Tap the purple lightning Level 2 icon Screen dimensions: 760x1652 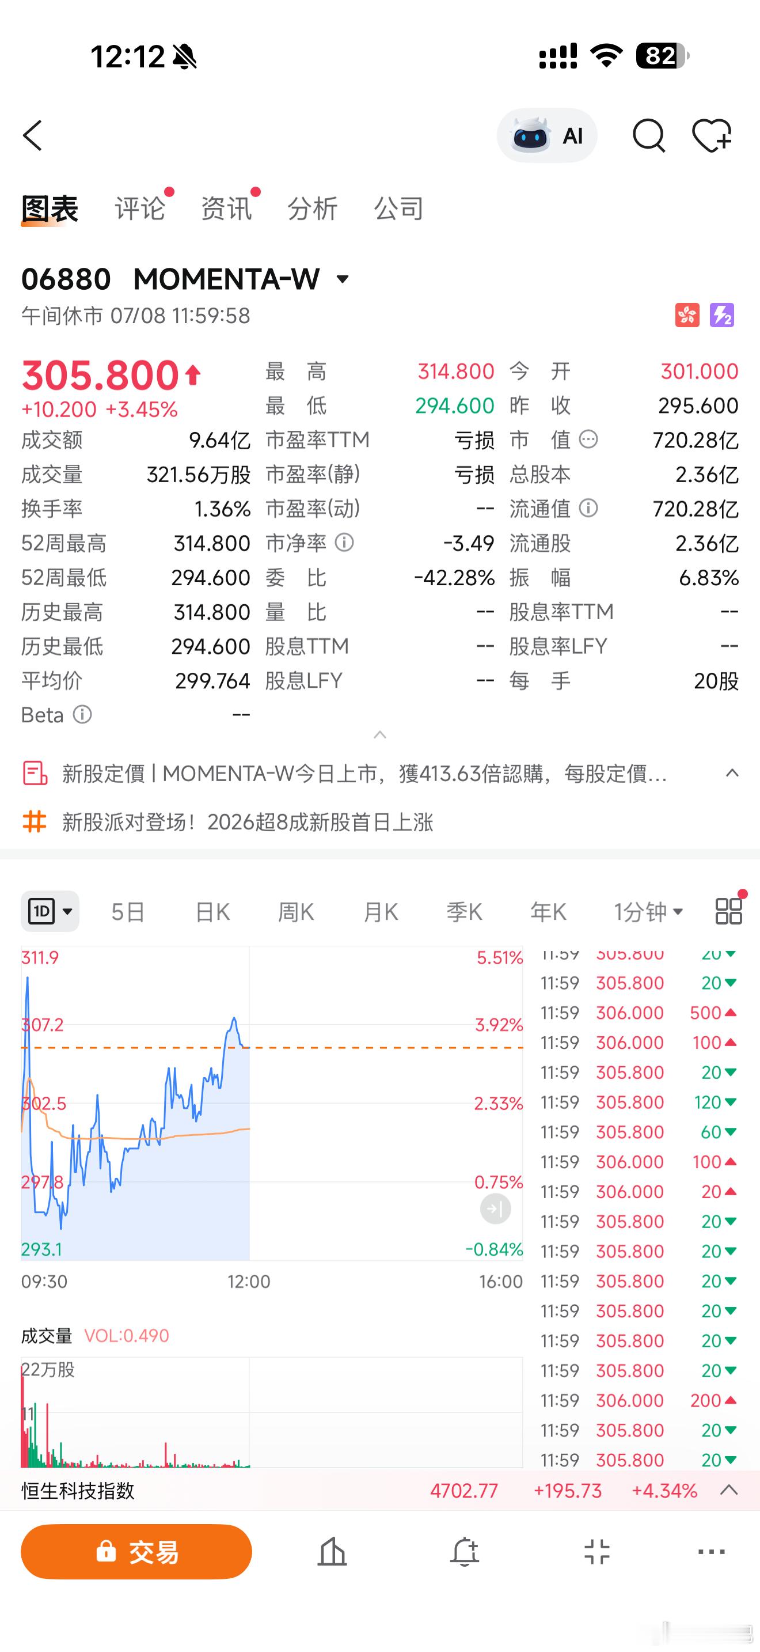coord(721,316)
